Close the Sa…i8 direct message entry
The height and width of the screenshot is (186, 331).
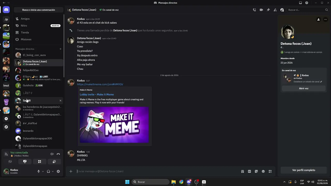coord(61,100)
